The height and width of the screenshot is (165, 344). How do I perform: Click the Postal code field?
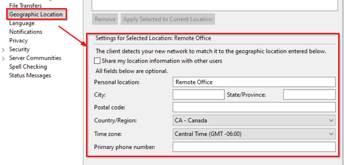coord(254,107)
